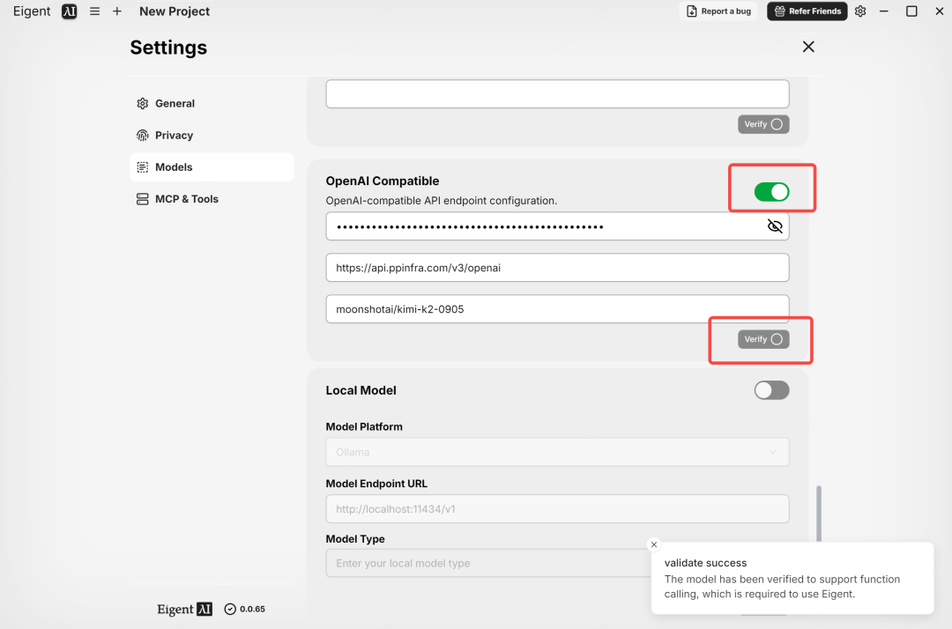Viewport: 952px width, 629px height.
Task: Click the Eigent AI logo icon
Action: (70, 11)
